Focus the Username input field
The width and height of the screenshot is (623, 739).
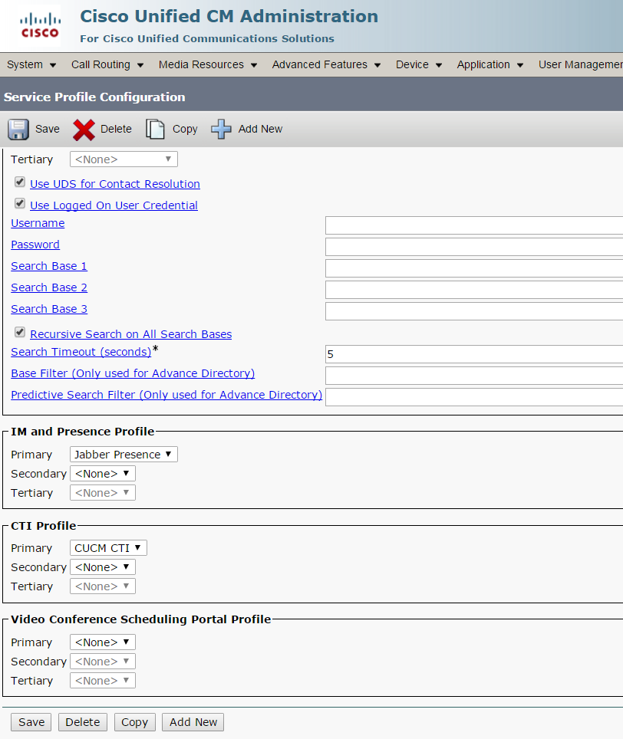click(x=474, y=225)
